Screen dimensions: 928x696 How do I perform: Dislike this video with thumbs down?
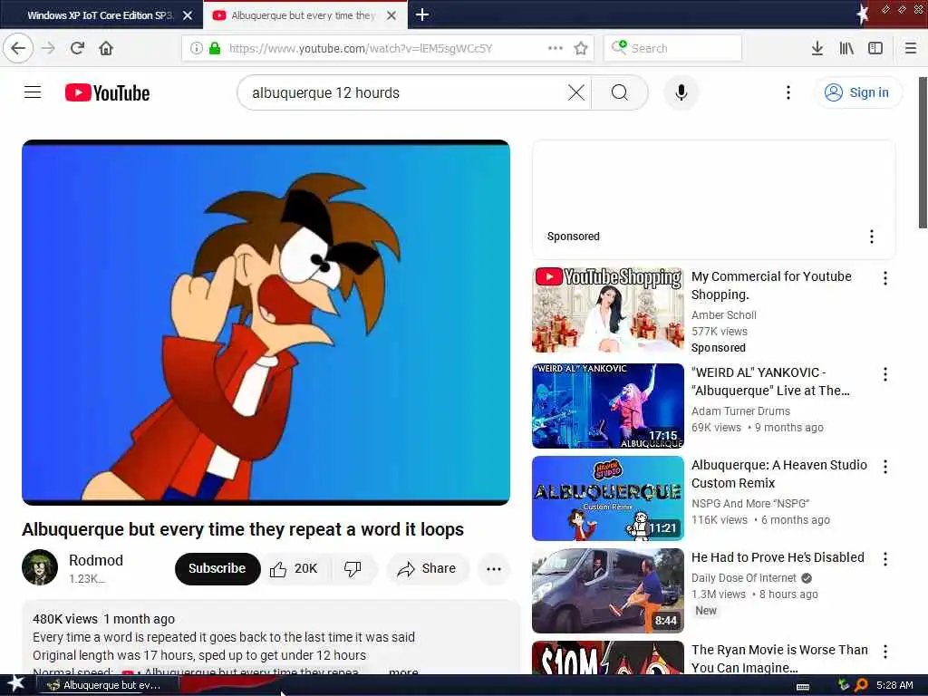[x=353, y=569]
